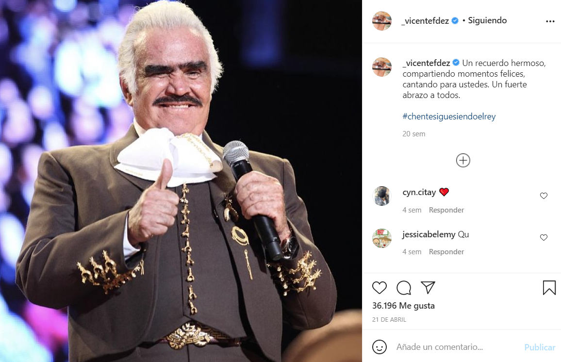Open the three-dot options menu
This screenshot has width=561, height=362.
[550, 21]
